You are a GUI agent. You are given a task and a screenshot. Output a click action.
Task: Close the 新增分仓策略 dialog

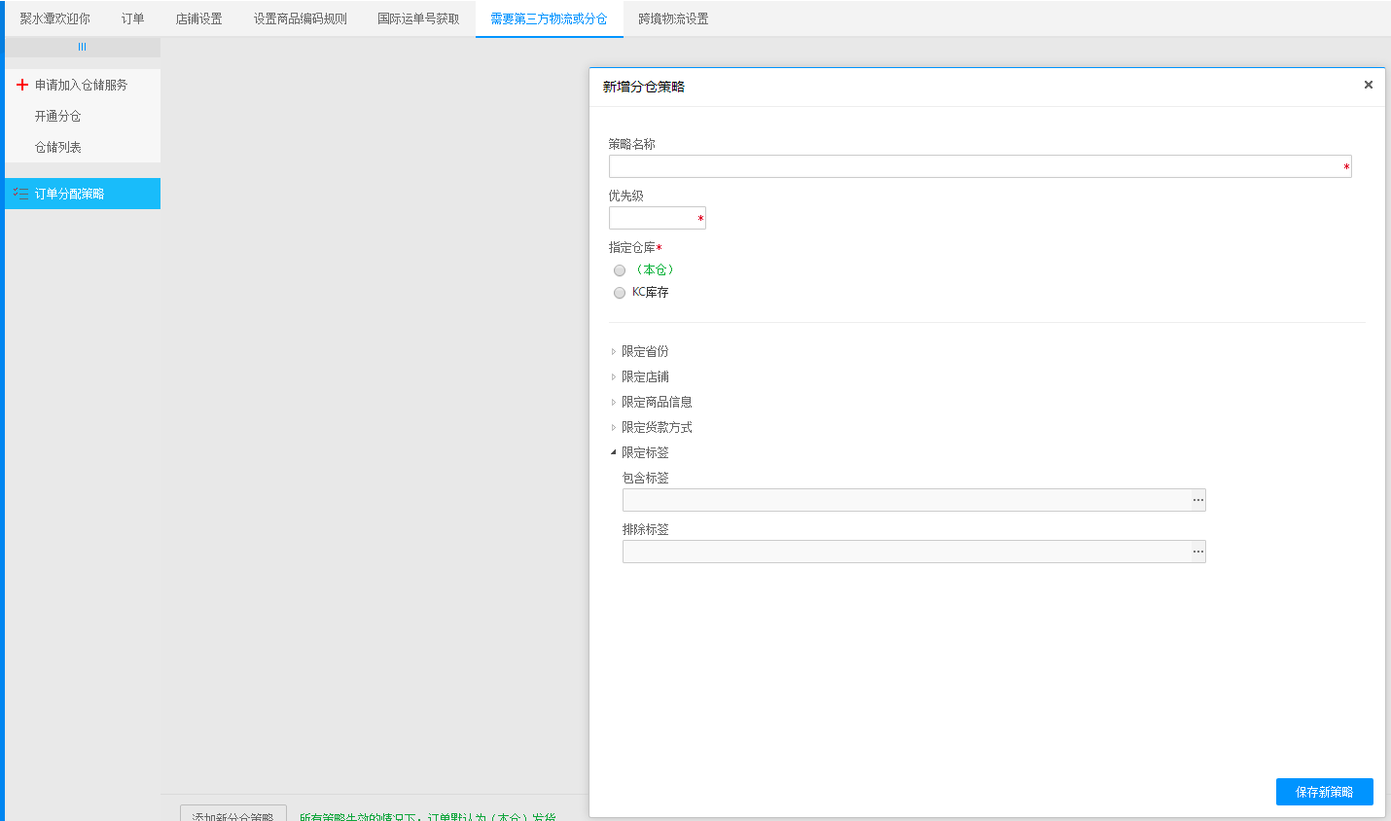[1368, 85]
